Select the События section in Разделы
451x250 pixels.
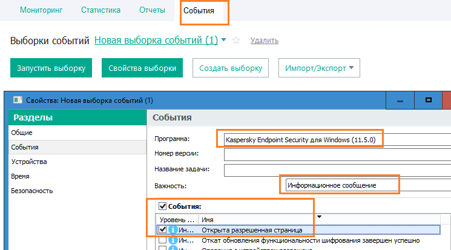click(x=77, y=147)
